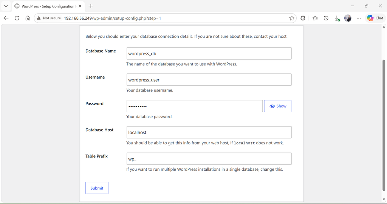The height and width of the screenshot is (204, 387).
Task: Submit the database configuration form
Action: (97, 188)
